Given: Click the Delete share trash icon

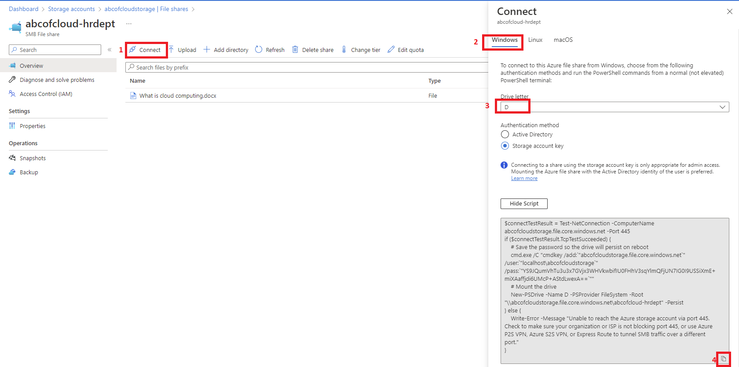Looking at the screenshot, I should pyautogui.click(x=295, y=50).
